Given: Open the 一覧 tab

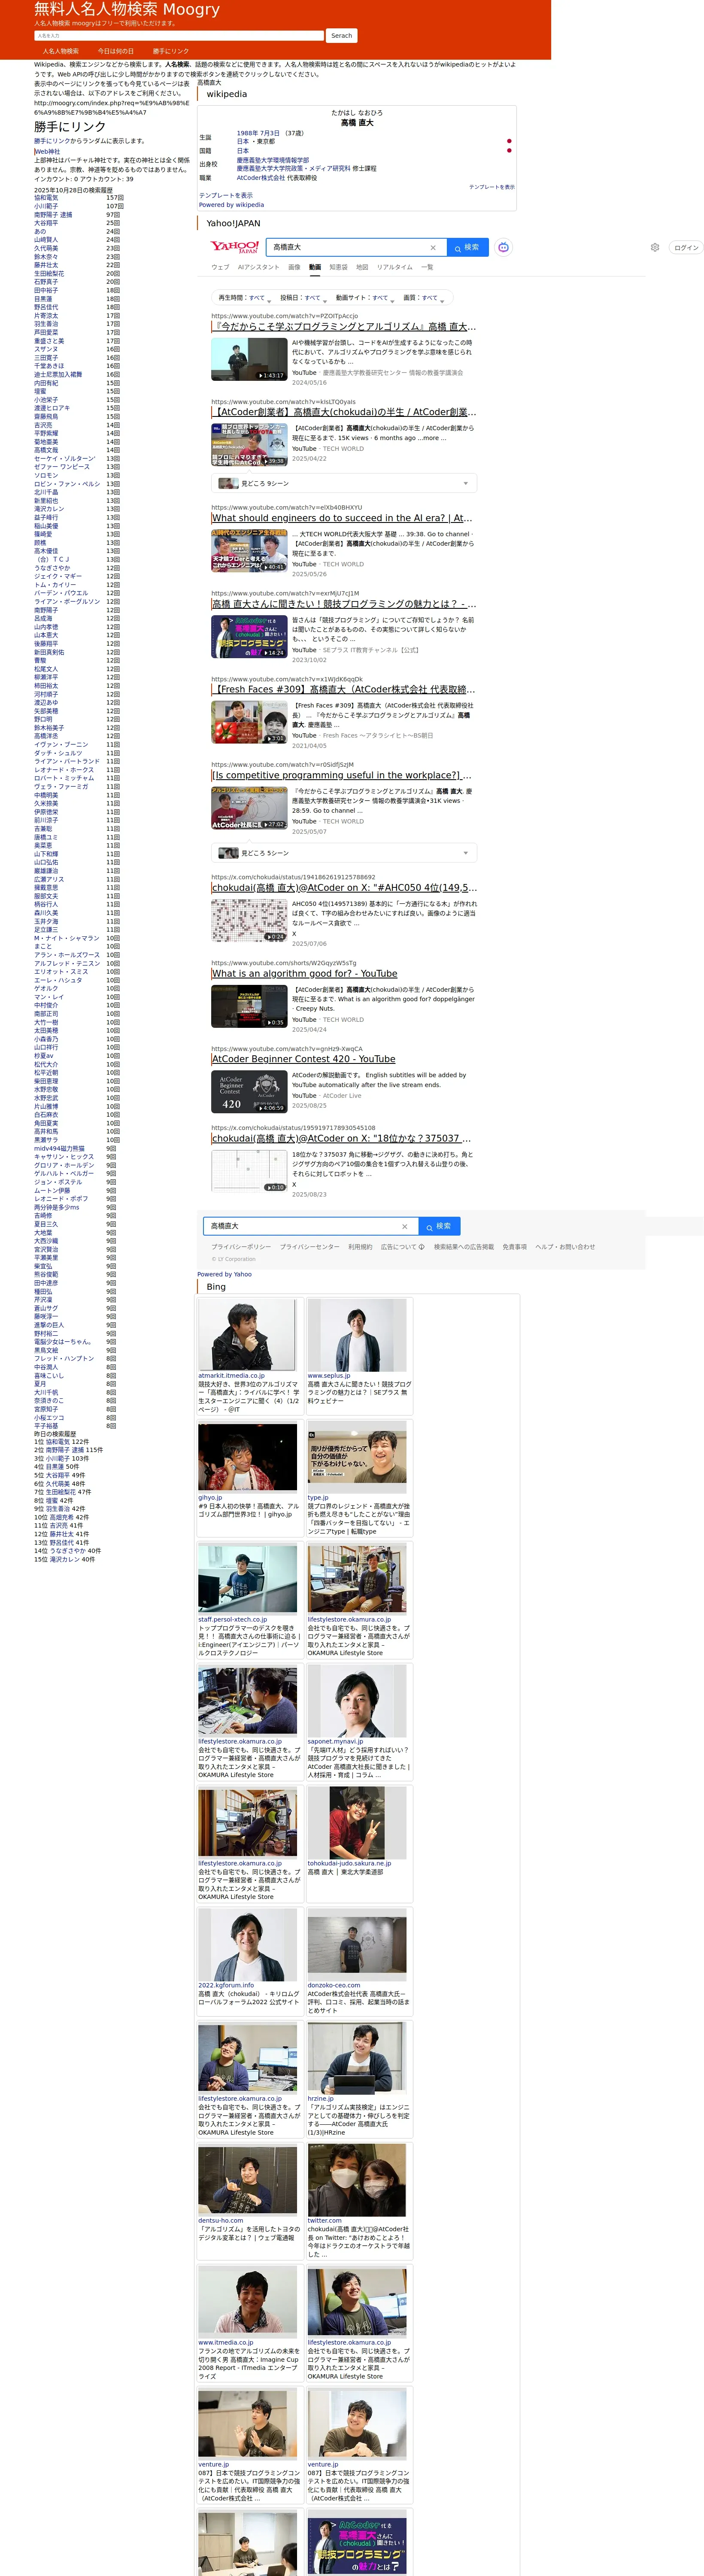Looking at the screenshot, I should 427,268.
